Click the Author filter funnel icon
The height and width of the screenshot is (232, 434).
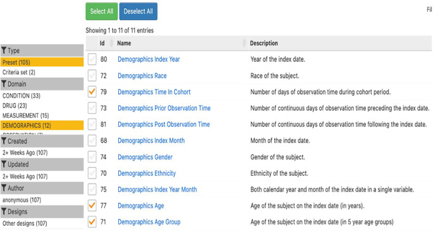click(x=4, y=188)
